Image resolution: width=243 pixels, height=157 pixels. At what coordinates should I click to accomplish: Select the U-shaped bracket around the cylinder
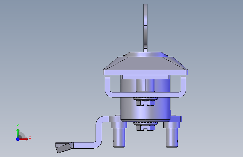(145, 95)
